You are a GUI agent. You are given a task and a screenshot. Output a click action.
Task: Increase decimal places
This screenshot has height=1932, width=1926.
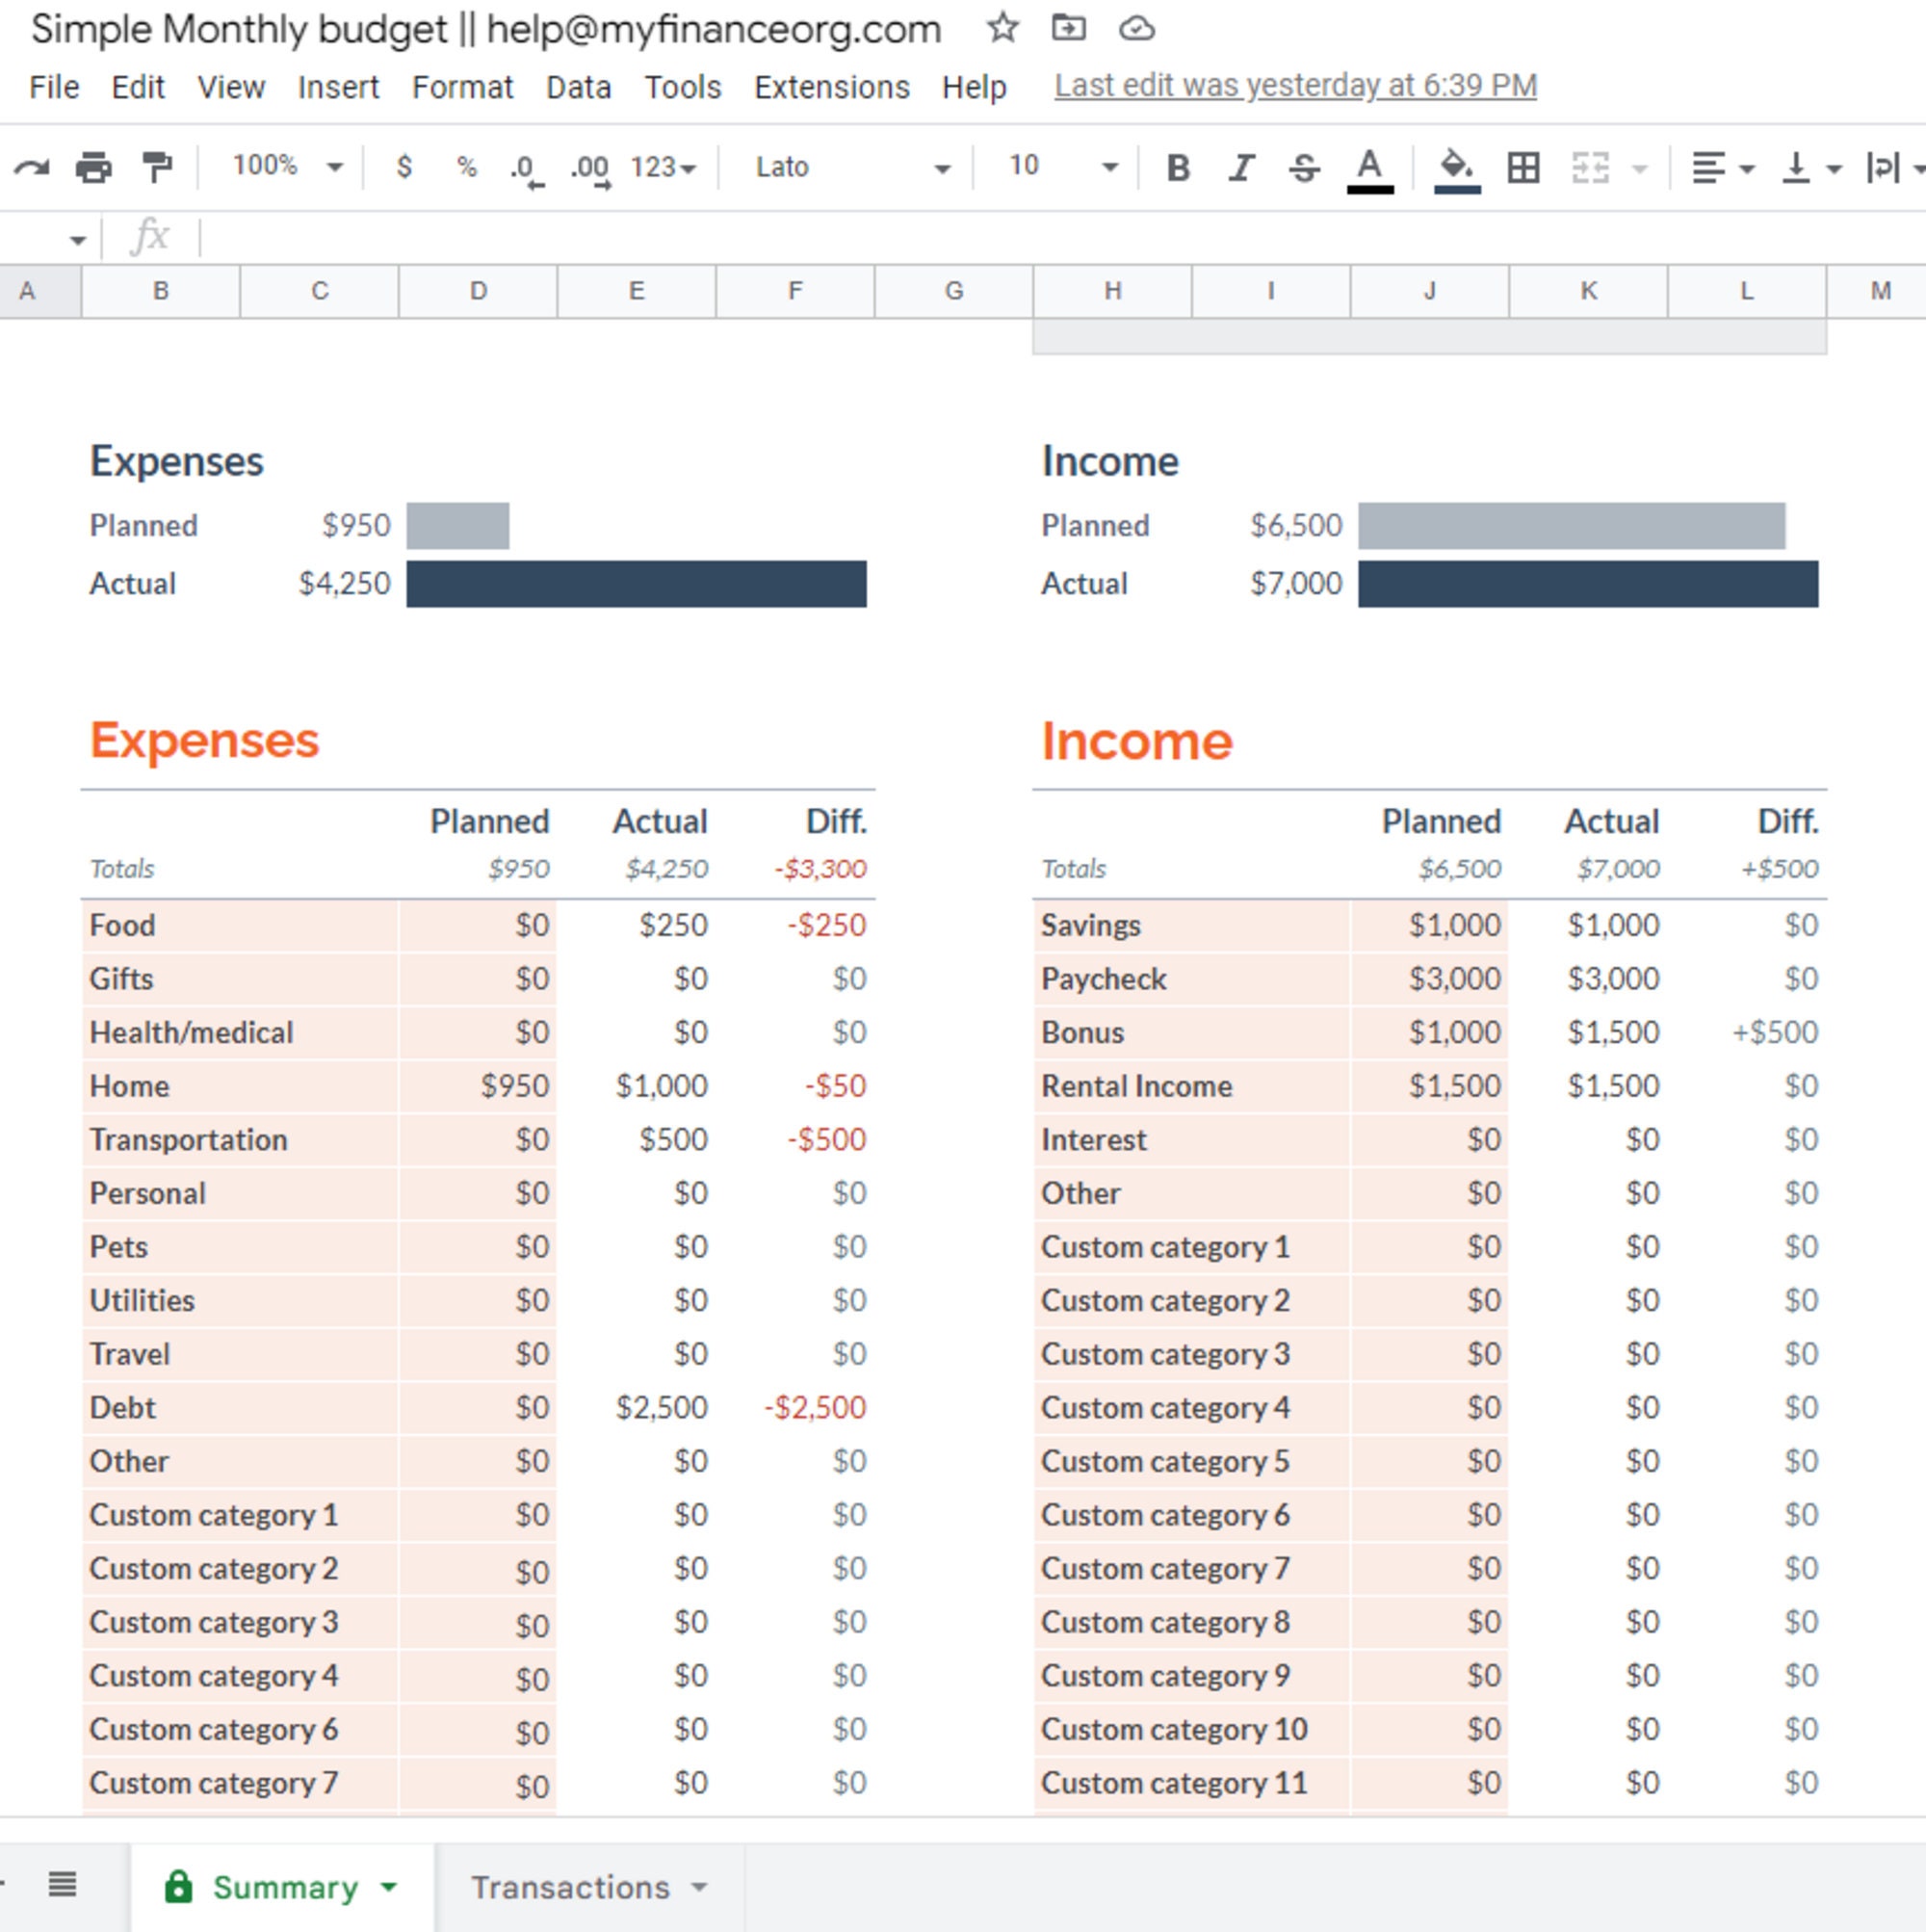coord(590,169)
